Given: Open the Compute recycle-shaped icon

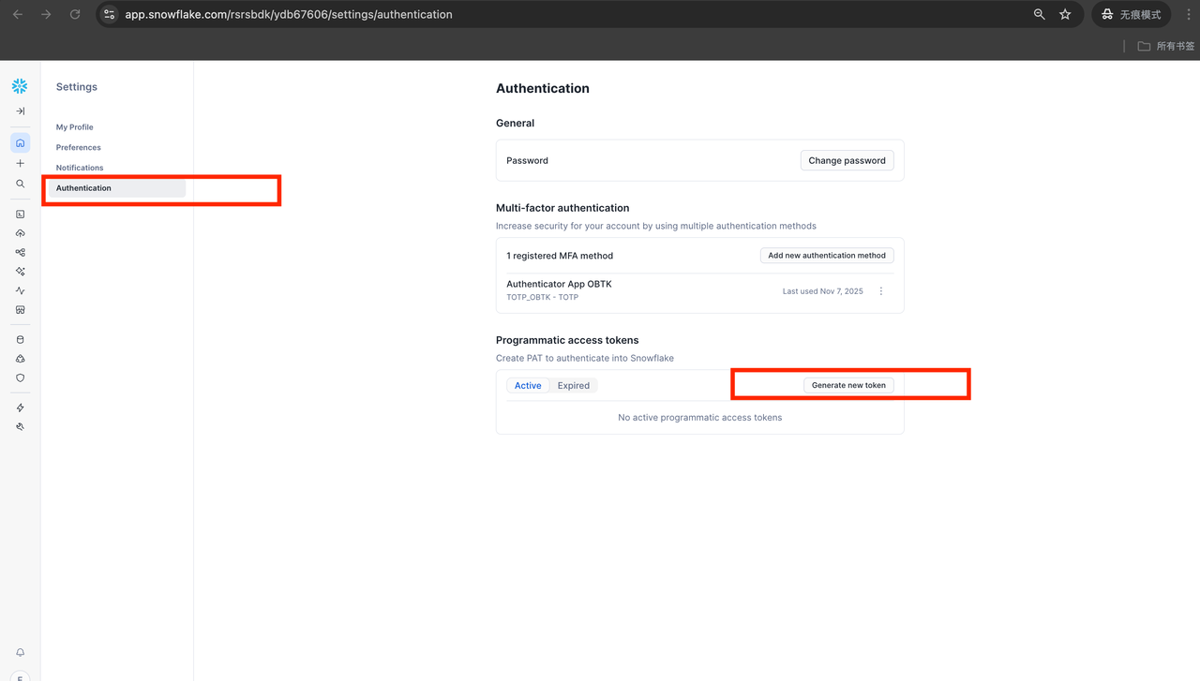Looking at the screenshot, I should [20, 359].
